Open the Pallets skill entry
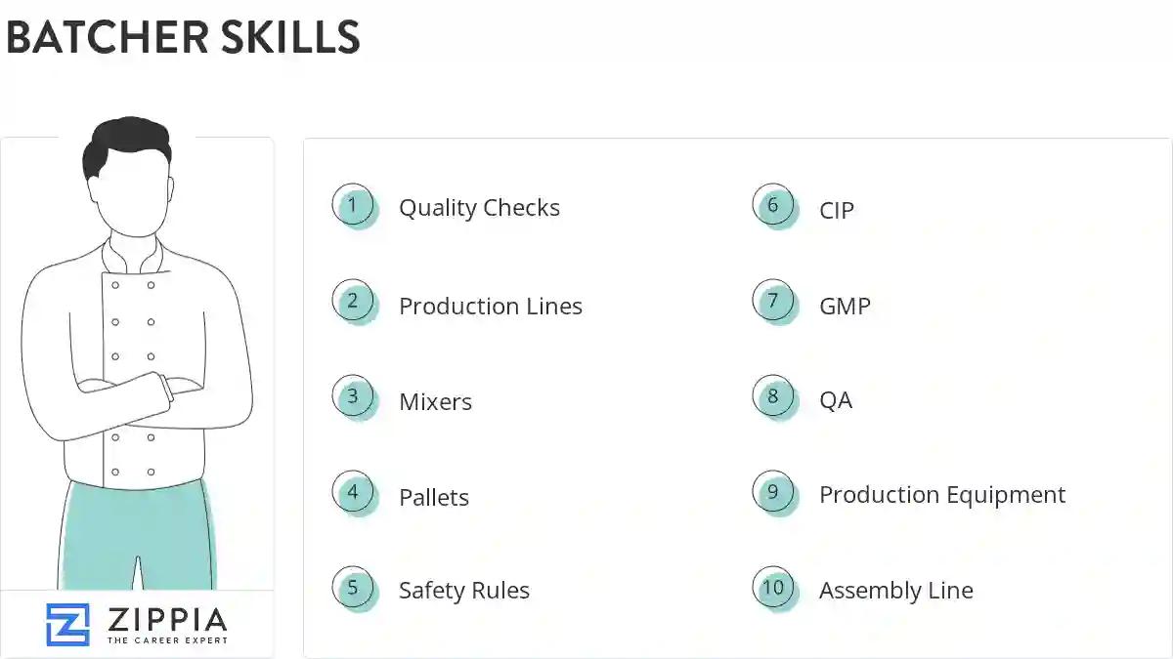This screenshot has height=659, width=1173. tap(434, 497)
